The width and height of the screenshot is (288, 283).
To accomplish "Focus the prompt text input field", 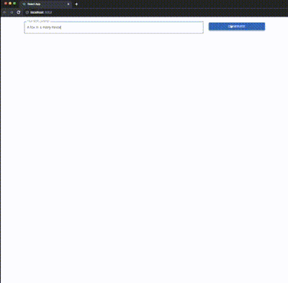I will (114, 27).
